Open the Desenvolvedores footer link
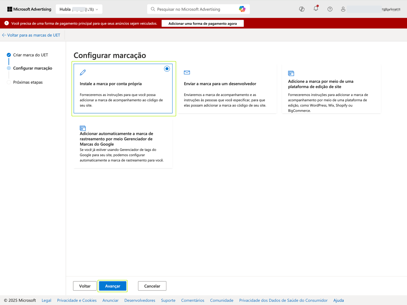 [x=140, y=300]
